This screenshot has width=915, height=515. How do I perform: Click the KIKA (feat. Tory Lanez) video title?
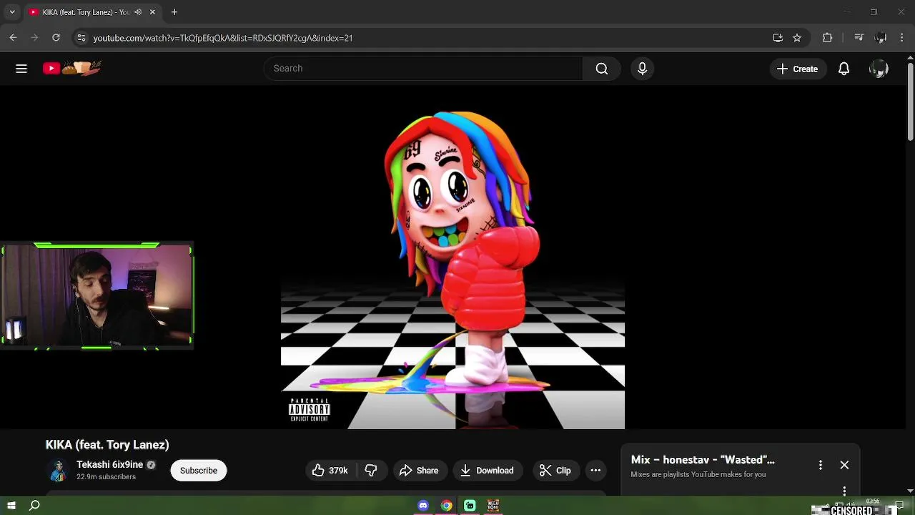pos(107,445)
